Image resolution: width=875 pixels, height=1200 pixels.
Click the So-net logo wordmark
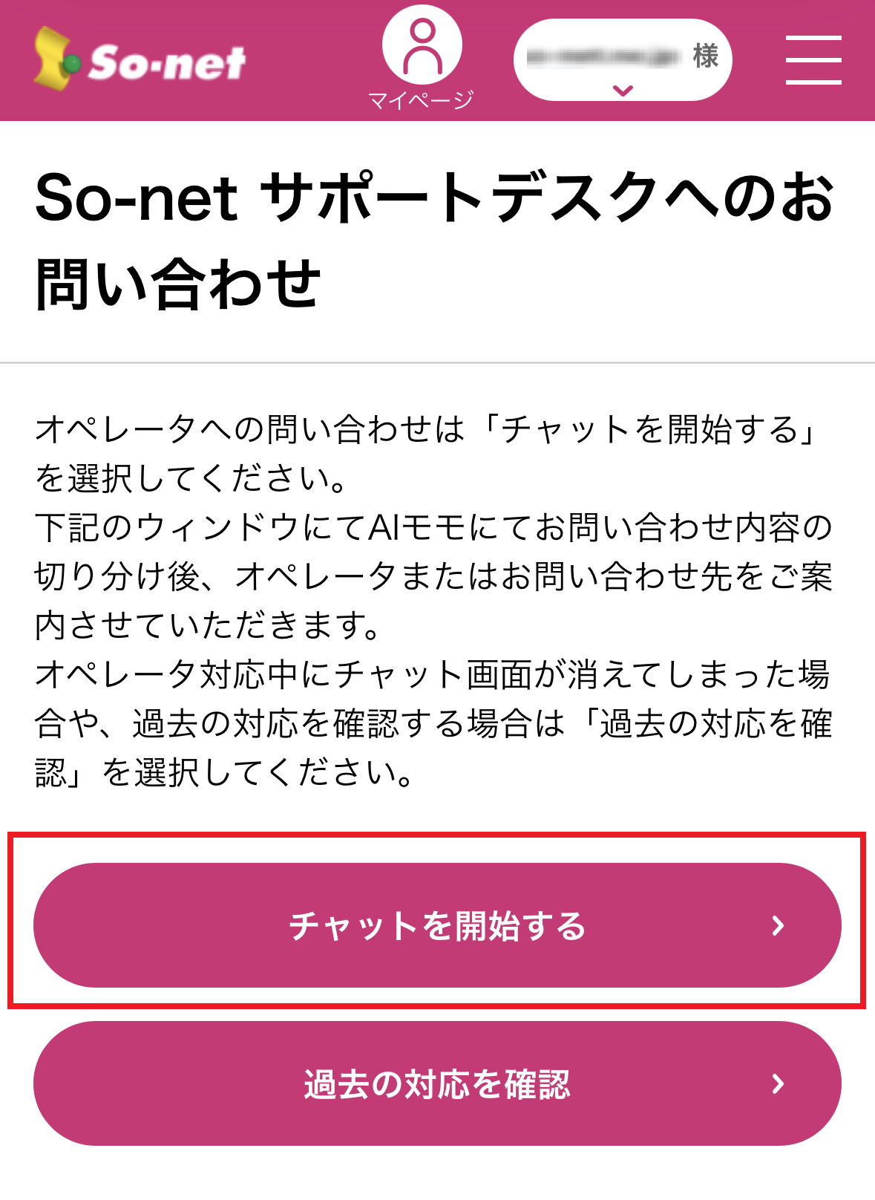(167, 63)
